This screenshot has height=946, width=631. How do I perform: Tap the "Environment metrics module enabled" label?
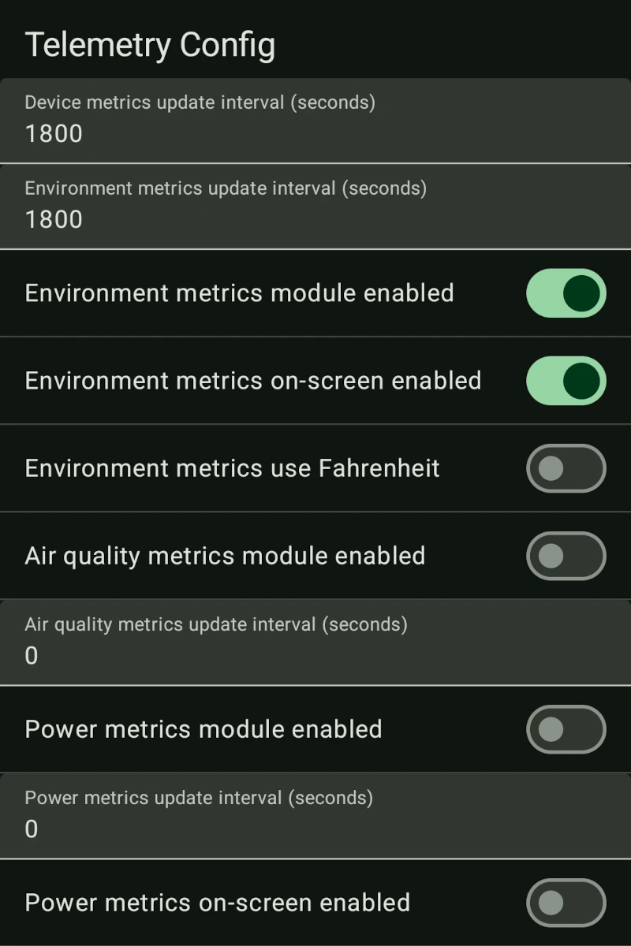[239, 293]
